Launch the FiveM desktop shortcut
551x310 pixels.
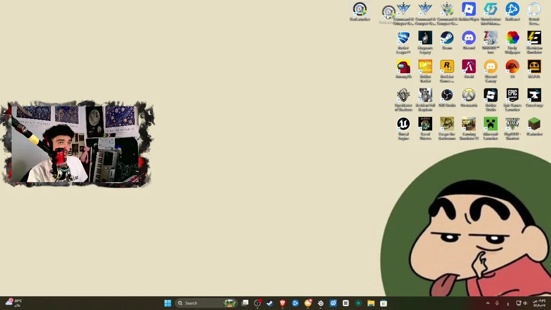469,69
